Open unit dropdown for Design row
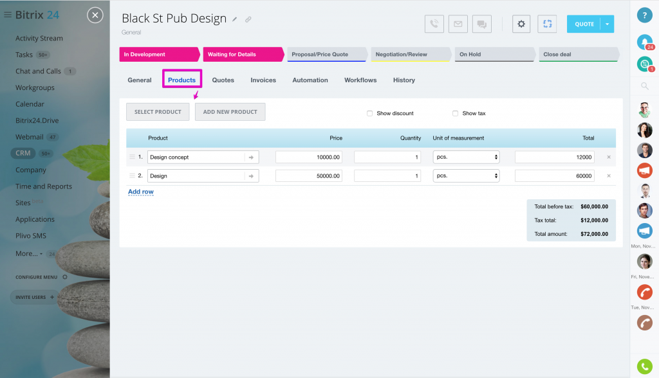The width and height of the screenshot is (659, 378). coord(466,176)
